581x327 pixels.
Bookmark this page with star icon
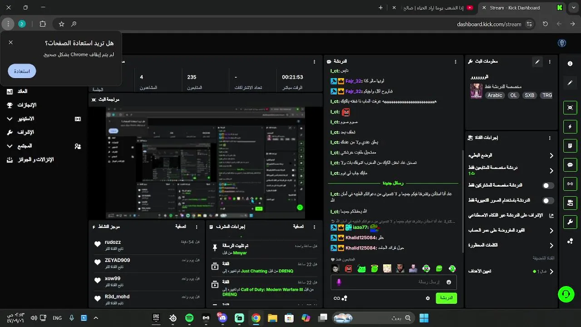[61, 24]
